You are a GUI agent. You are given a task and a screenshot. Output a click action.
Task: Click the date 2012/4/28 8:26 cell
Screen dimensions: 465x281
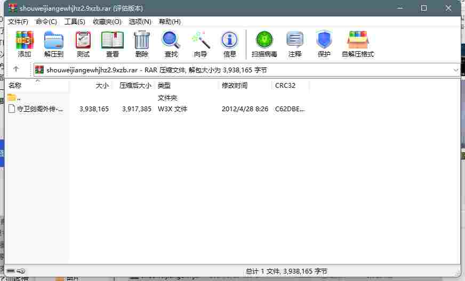pos(245,109)
